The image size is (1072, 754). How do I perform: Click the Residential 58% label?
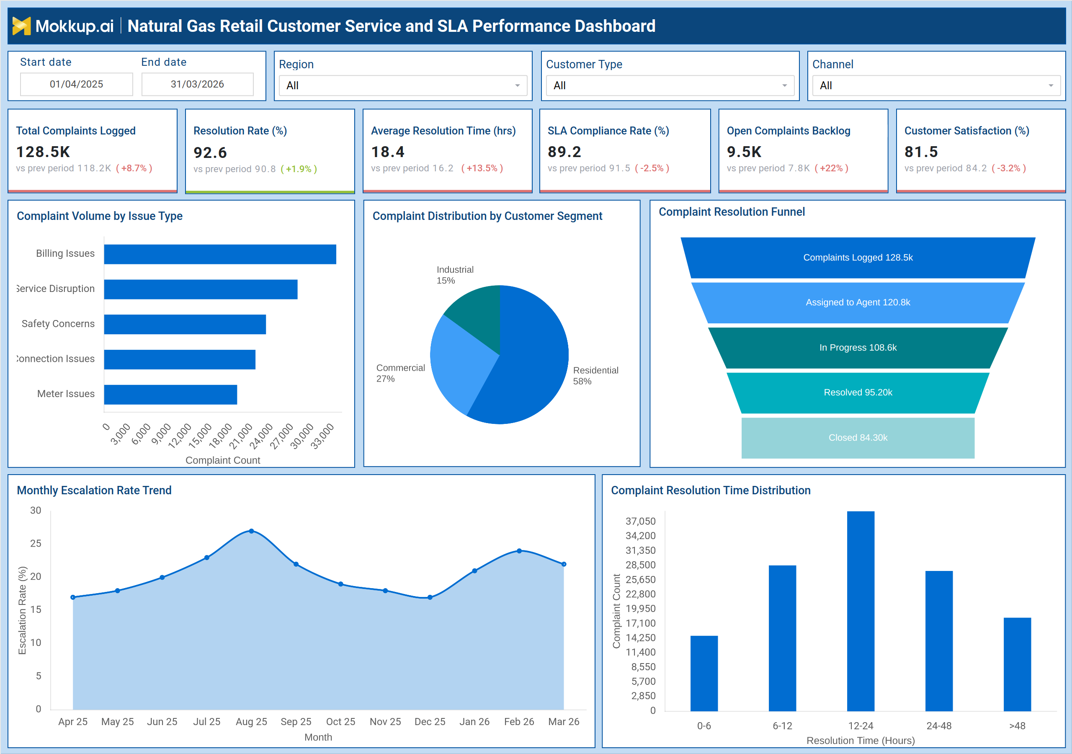[596, 376]
